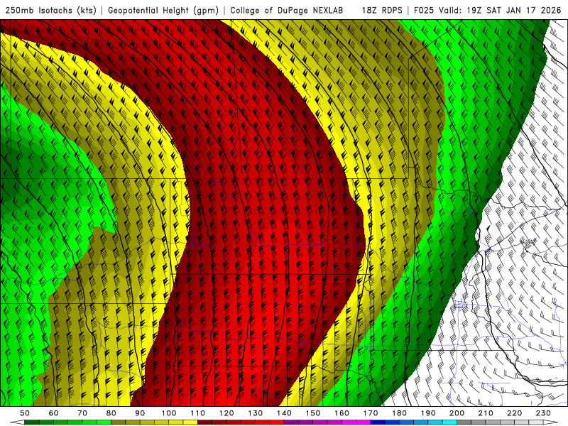Click the 70 kt legend label
The width and height of the screenshot is (568, 426).
click(82, 413)
